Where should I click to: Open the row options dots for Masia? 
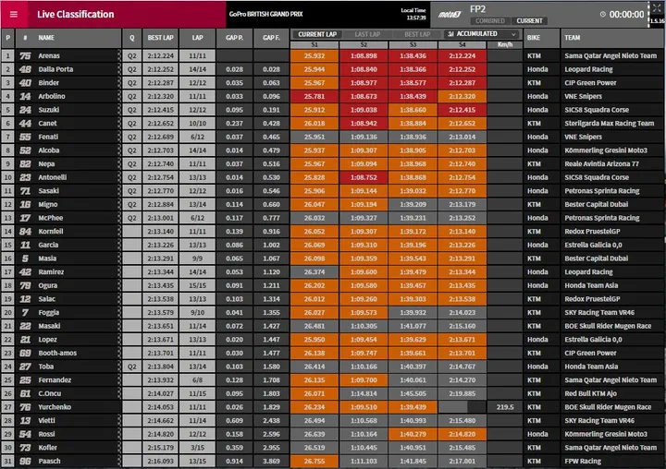(119, 259)
